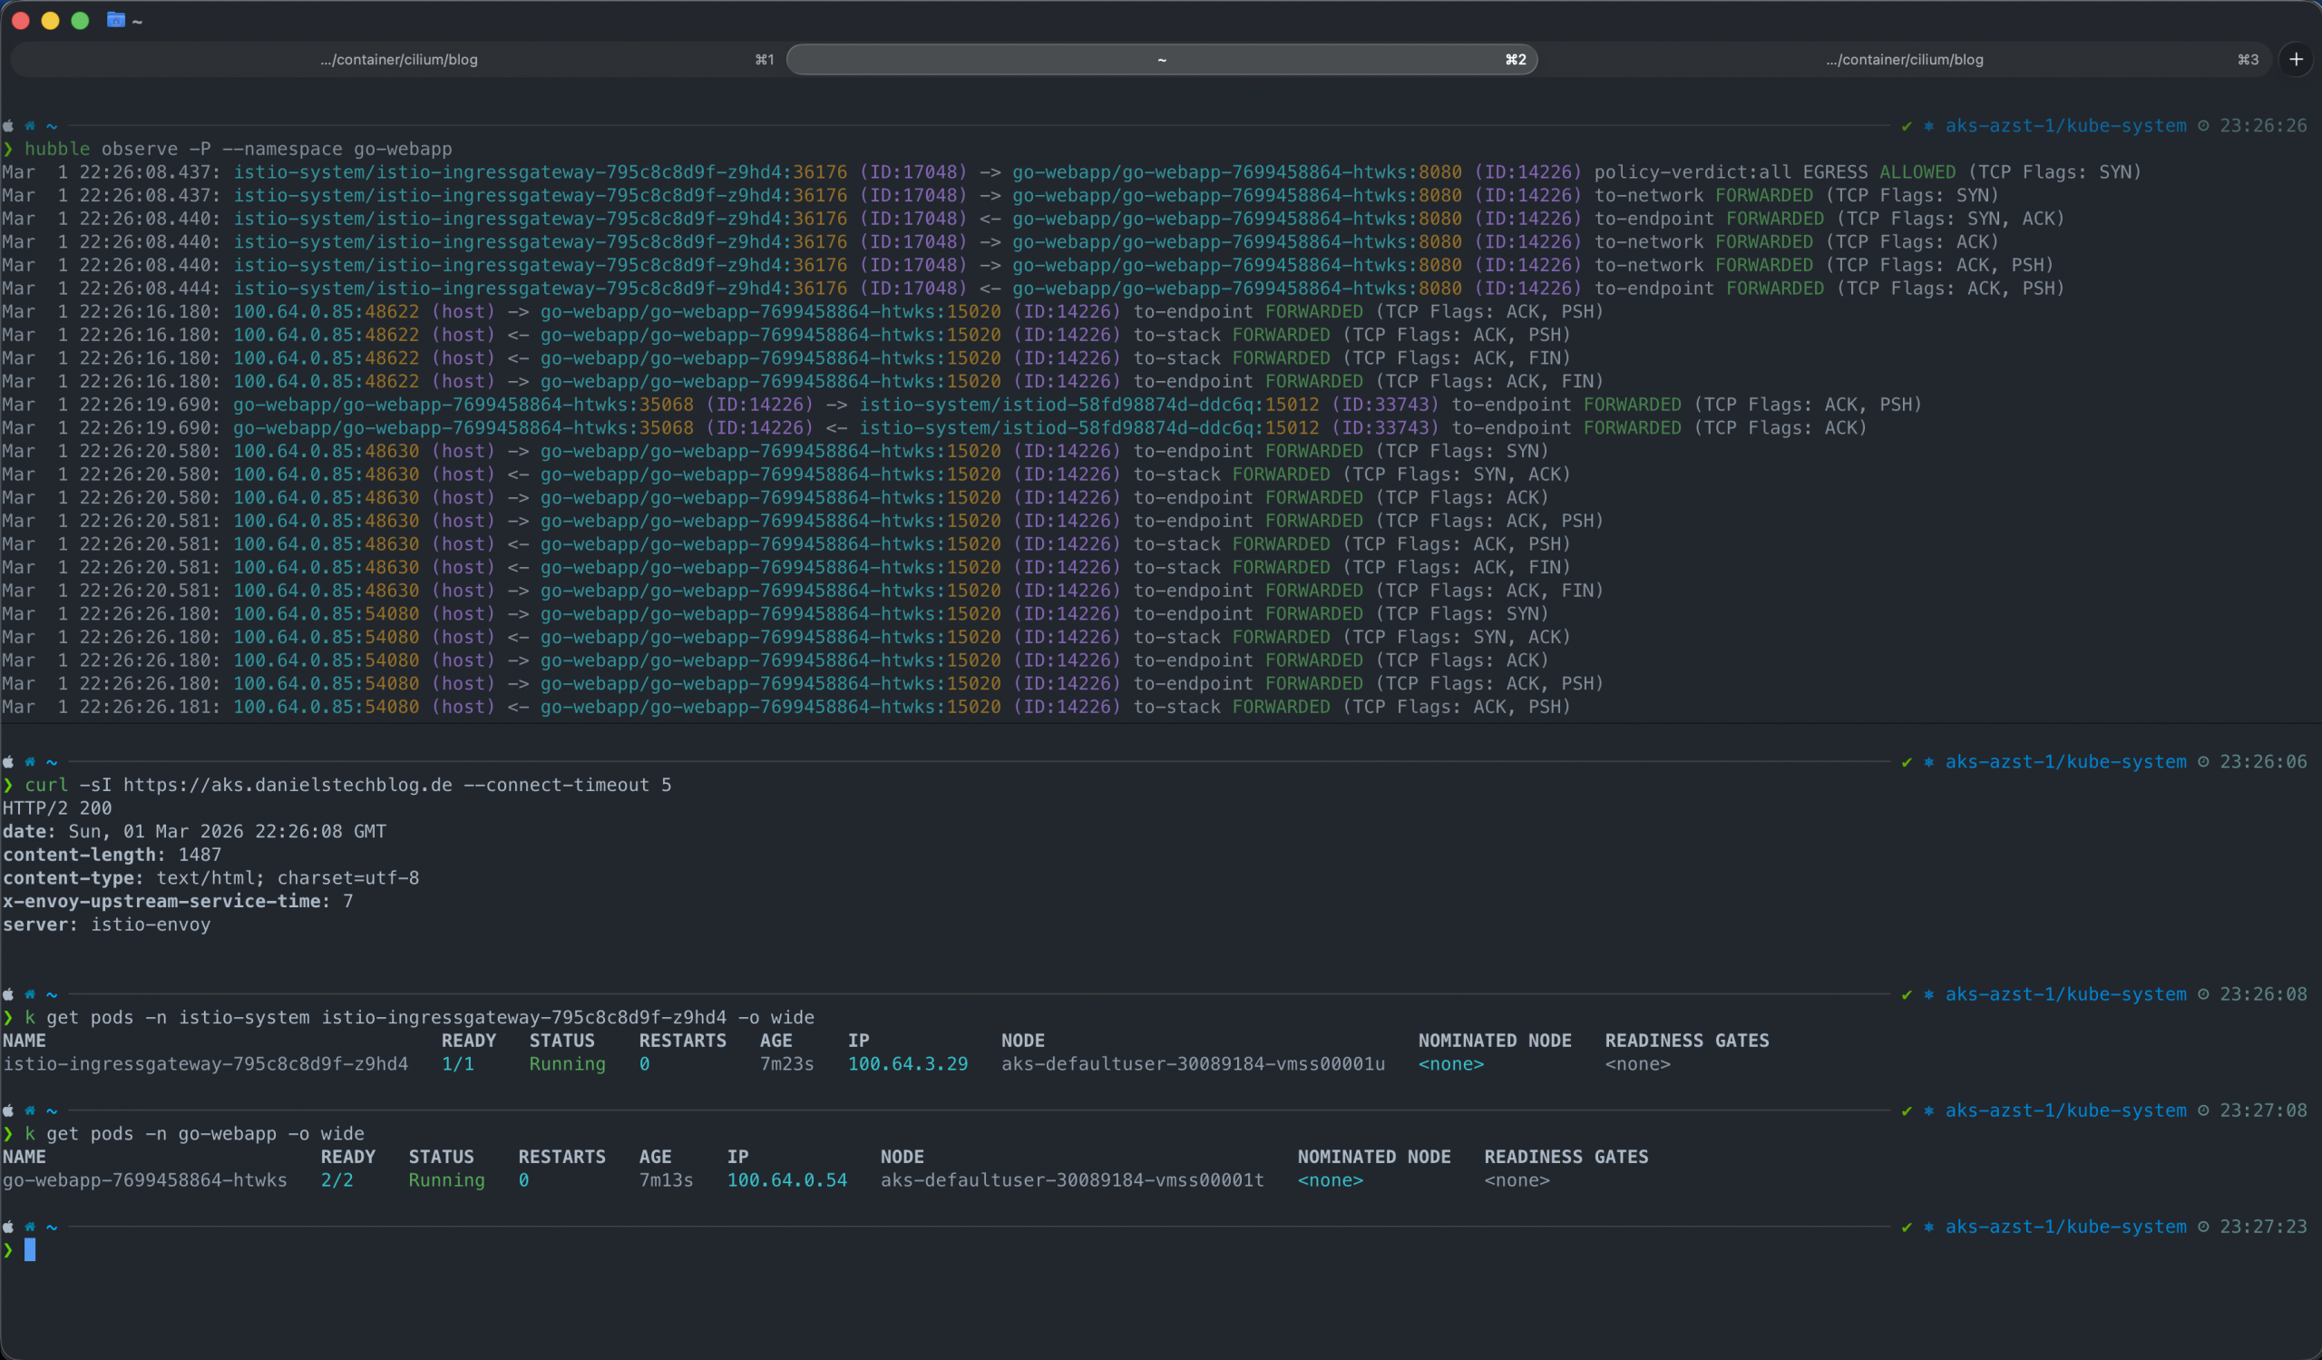This screenshot has width=2322, height=1360.
Task: Click the home folder icon in title bar
Action: point(115,20)
